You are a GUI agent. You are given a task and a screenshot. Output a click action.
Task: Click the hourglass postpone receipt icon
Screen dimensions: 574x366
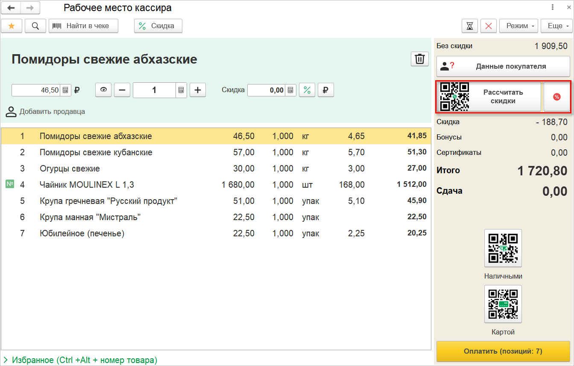point(469,26)
